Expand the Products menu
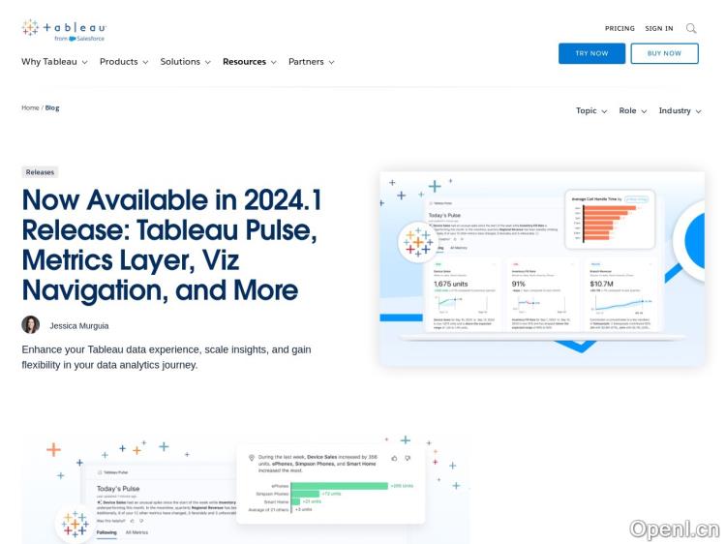Screen dimensions: 726x544 (124, 62)
